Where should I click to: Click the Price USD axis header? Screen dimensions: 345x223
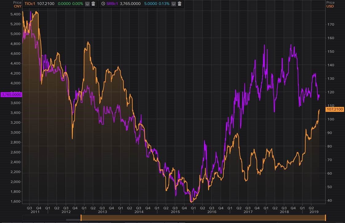pyautogui.click(x=330, y=4)
